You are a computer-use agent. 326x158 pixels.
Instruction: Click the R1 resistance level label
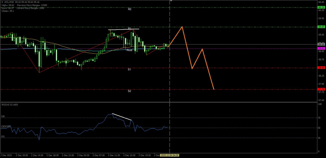129,28
